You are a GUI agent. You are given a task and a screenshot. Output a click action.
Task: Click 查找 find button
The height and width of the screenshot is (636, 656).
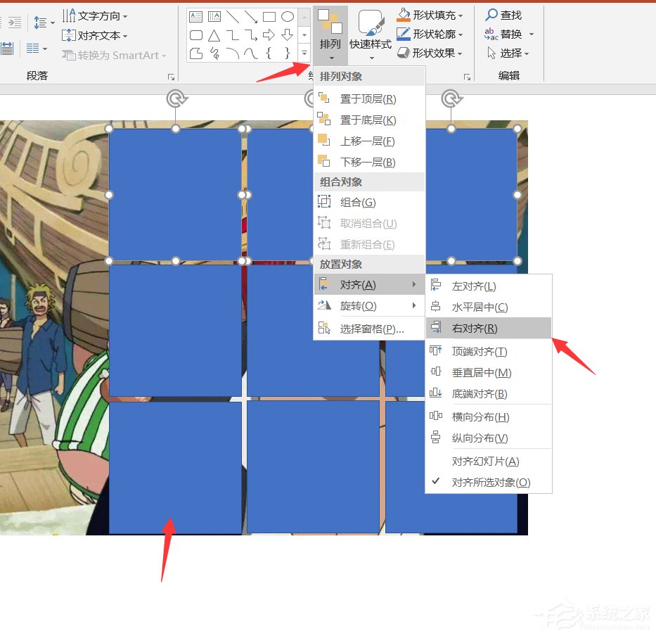(503, 15)
